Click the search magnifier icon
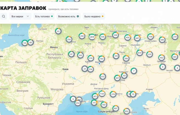This screenshot has height=115, width=180. (x=4, y=16)
